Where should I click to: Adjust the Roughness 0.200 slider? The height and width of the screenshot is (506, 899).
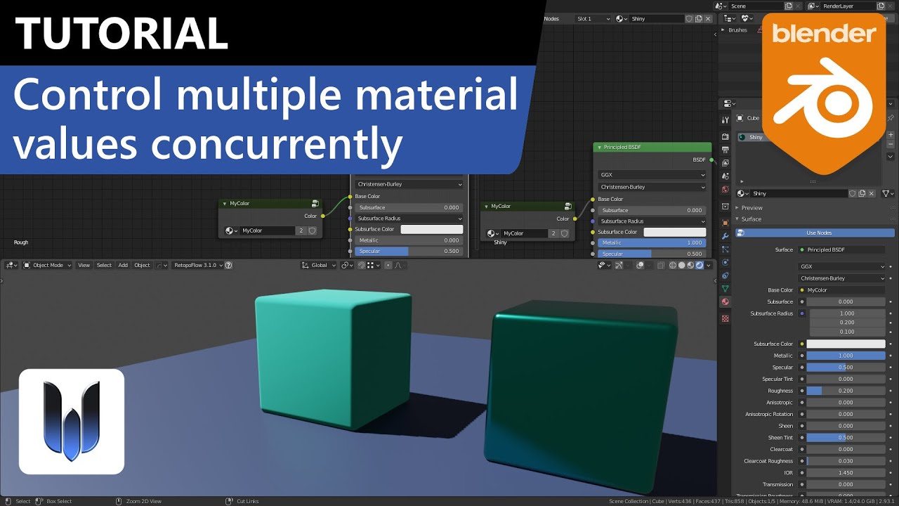click(x=846, y=391)
